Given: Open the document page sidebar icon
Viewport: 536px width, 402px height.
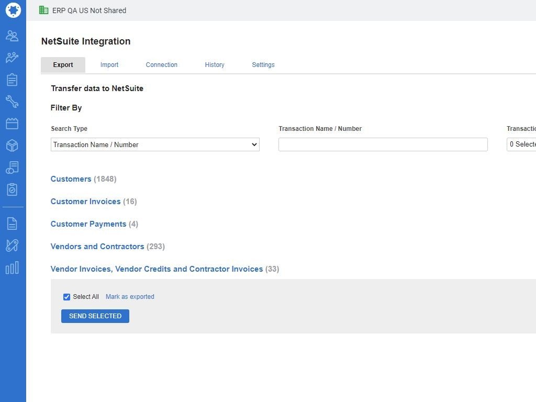Looking at the screenshot, I should 13,224.
